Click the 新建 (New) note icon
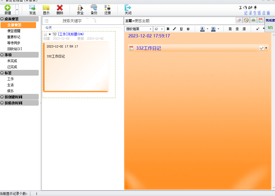275x196 pixels. [x=8, y=8]
